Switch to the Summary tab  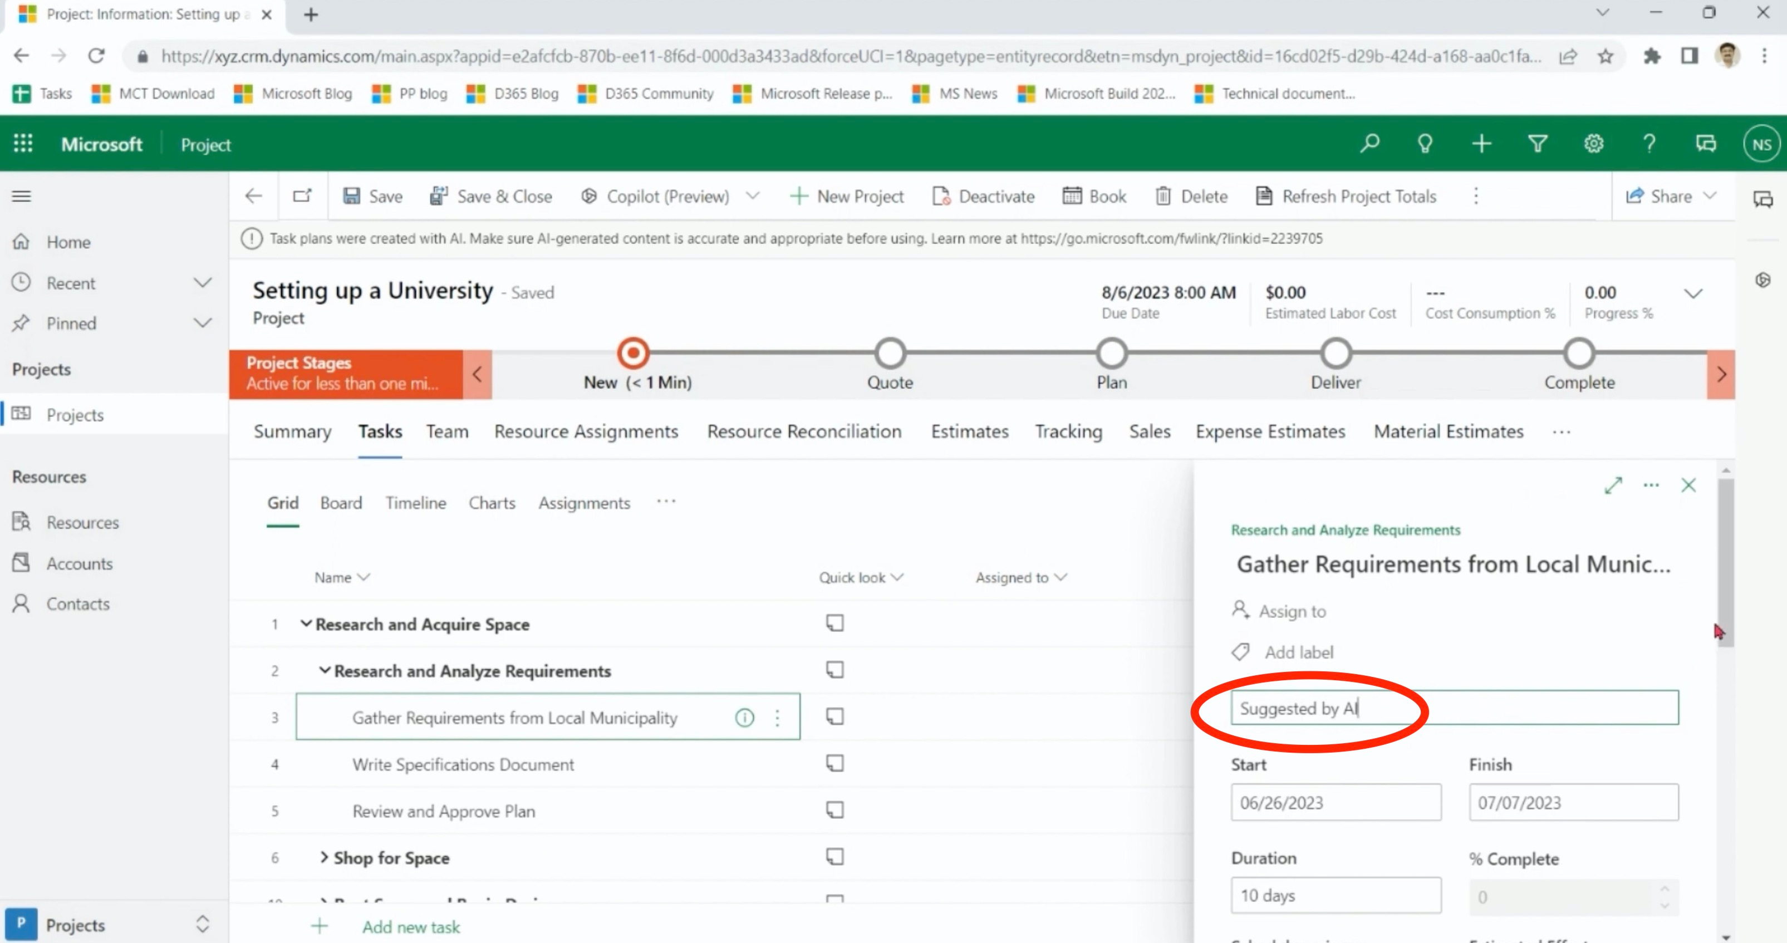click(x=292, y=431)
